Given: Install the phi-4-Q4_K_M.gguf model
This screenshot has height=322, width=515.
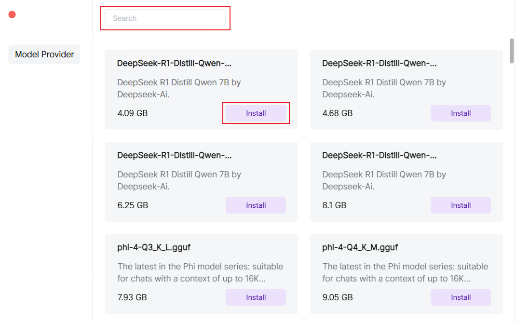Looking at the screenshot, I should [461, 297].
